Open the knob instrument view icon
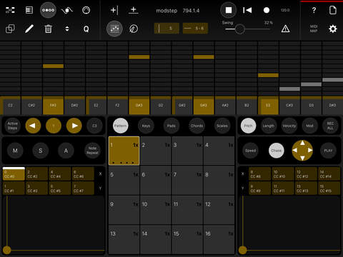 86,10
